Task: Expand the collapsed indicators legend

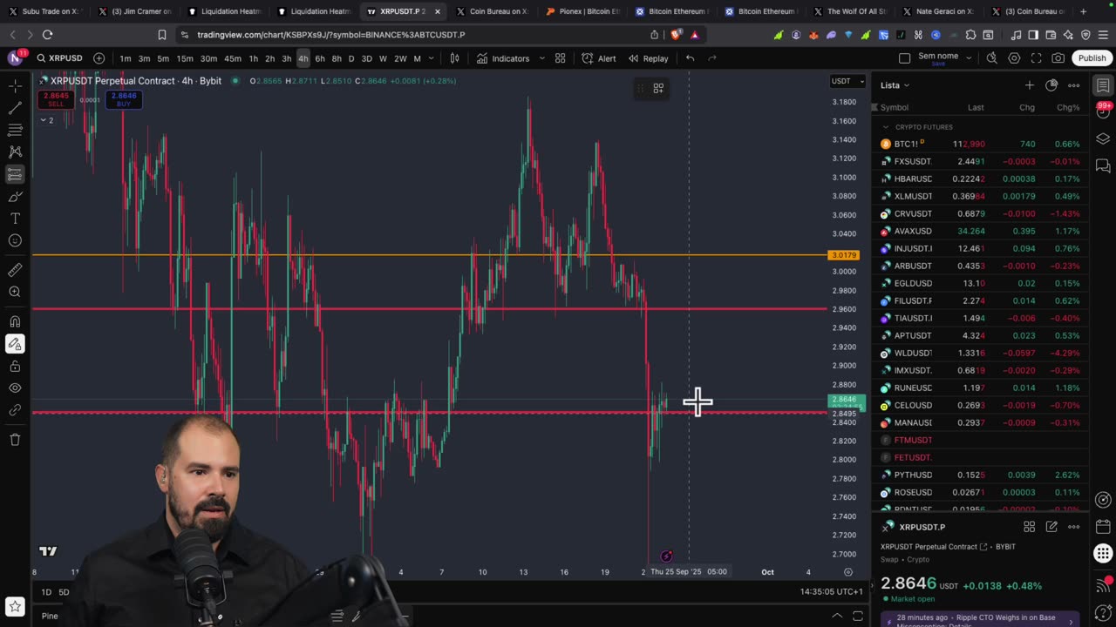Action: coord(46,120)
